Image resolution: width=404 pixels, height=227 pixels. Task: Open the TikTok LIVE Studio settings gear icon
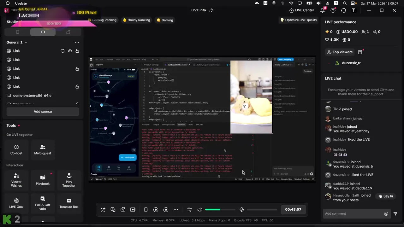click(x=344, y=10)
